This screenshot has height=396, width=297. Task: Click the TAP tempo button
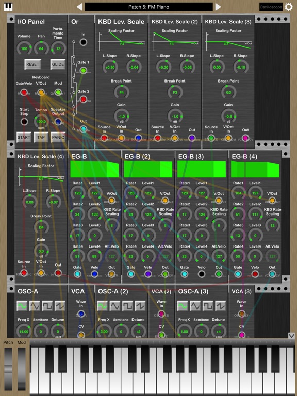point(41,137)
